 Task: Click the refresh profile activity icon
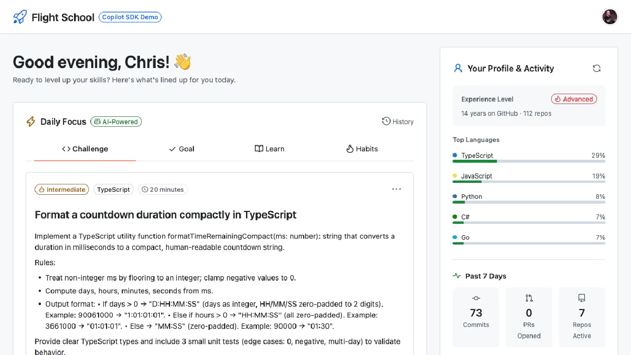[x=596, y=69]
